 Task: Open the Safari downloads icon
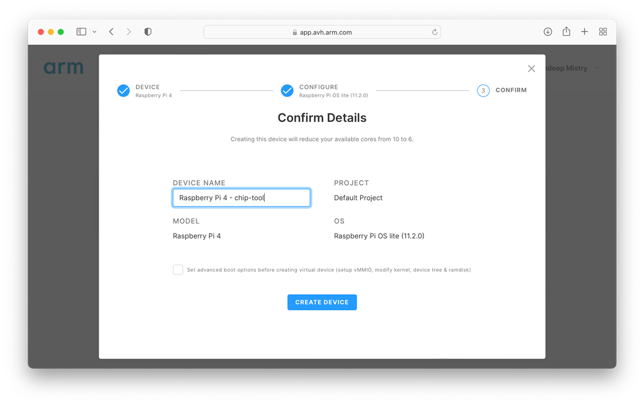coord(547,32)
